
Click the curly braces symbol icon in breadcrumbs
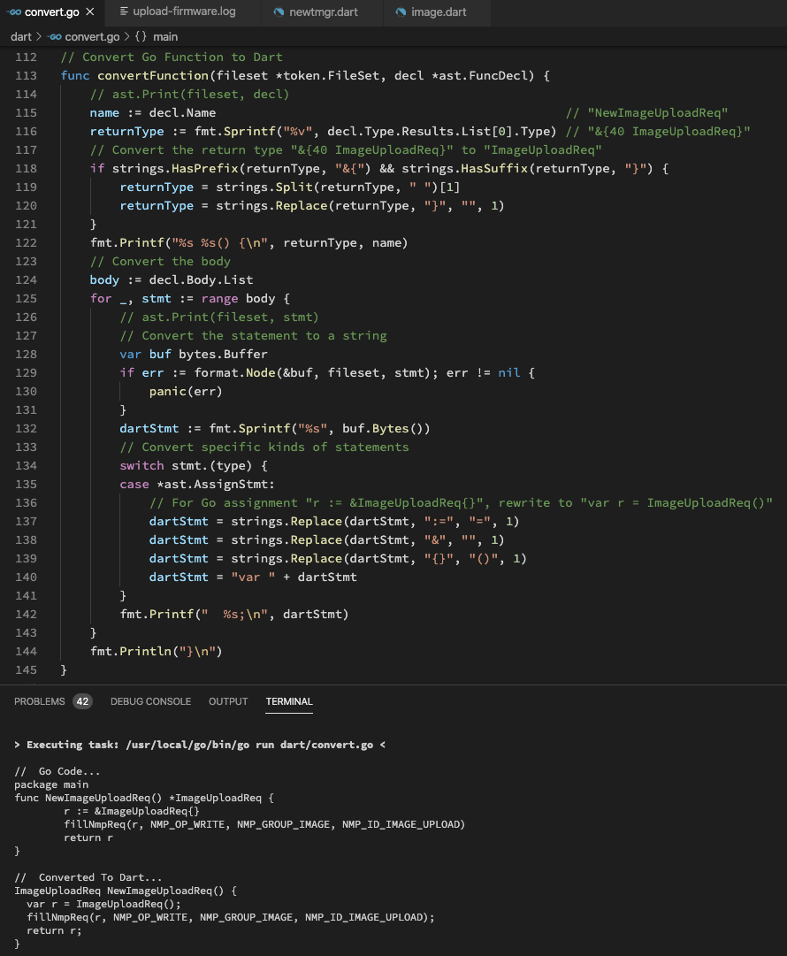click(x=141, y=36)
